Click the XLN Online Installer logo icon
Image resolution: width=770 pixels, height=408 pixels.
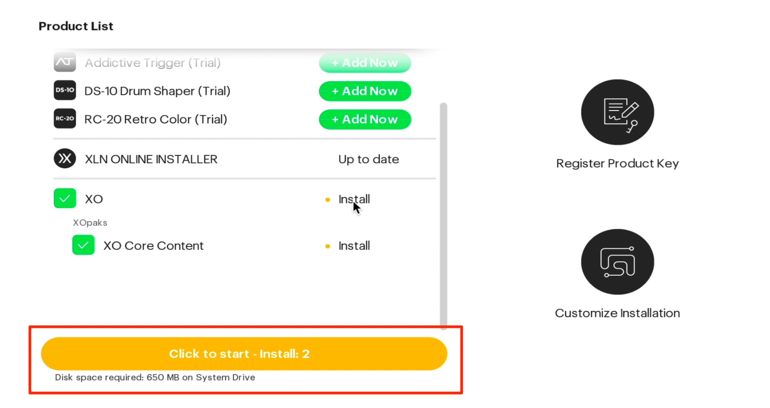coord(65,158)
